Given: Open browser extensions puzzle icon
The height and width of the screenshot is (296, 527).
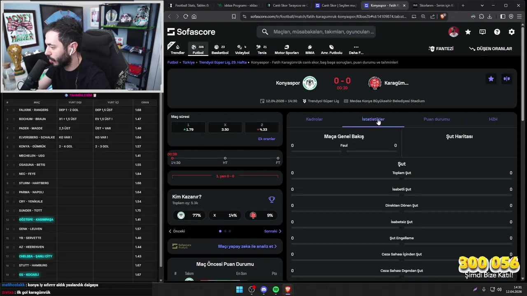Looking at the screenshot, I should (481, 16).
